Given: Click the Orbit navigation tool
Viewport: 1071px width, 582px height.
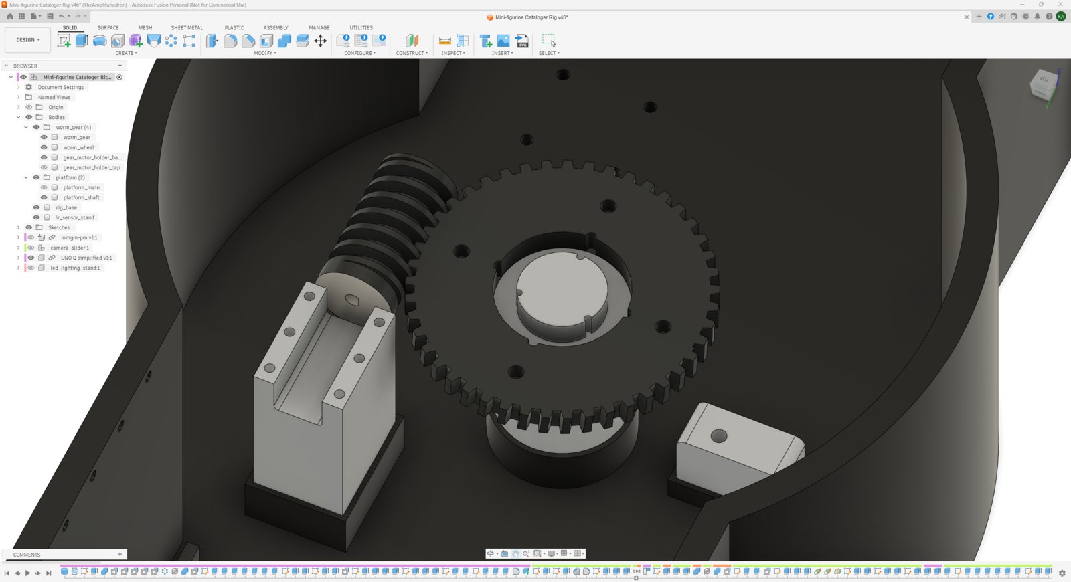Looking at the screenshot, I should tap(490, 553).
